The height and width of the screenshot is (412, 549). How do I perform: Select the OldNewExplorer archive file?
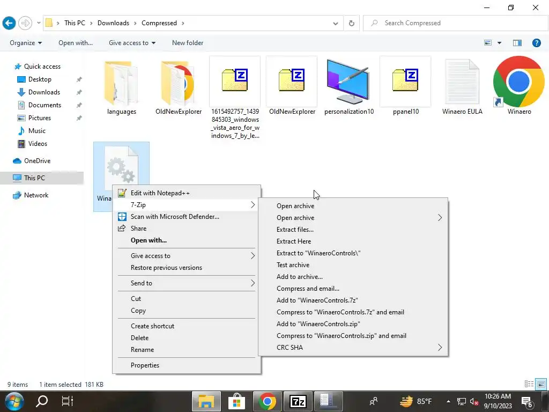(292, 86)
